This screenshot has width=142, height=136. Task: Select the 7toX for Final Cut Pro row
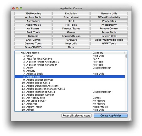(70, 59)
